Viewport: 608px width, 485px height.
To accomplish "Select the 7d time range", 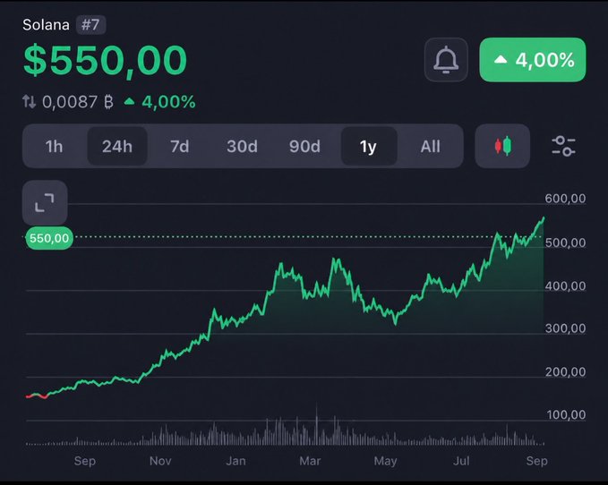I will (179, 147).
